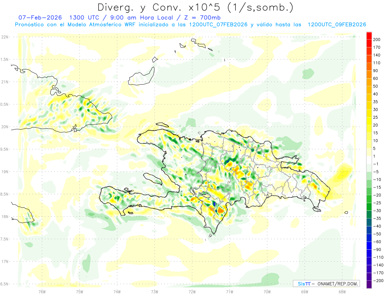The image size is (384, 296).
Task: Select the "75W" longitude label
Action: [x=80, y=291]
